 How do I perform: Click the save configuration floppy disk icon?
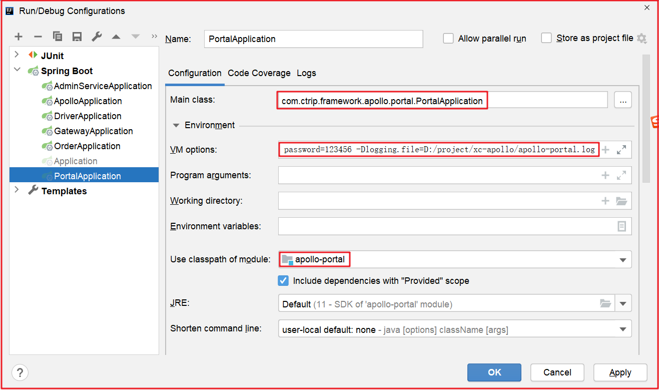pyautogui.click(x=77, y=37)
